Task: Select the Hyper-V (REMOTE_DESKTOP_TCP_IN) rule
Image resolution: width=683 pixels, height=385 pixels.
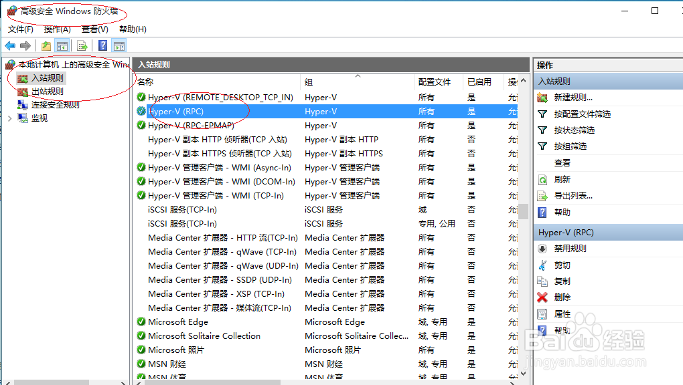Action: (220, 98)
